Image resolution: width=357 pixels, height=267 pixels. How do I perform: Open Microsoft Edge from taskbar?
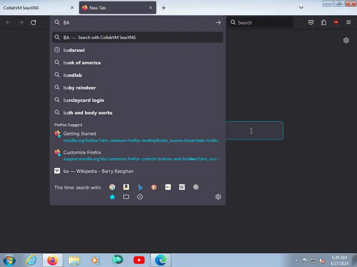[160, 260]
